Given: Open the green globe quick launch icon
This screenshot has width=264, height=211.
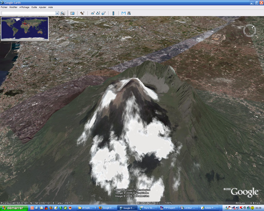Looking at the screenshot, I should (x=61, y=208).
